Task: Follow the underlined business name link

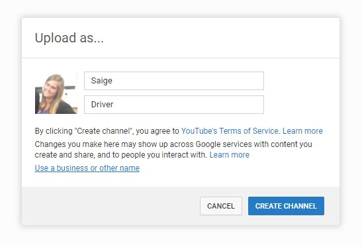Action: coord(87,168)
